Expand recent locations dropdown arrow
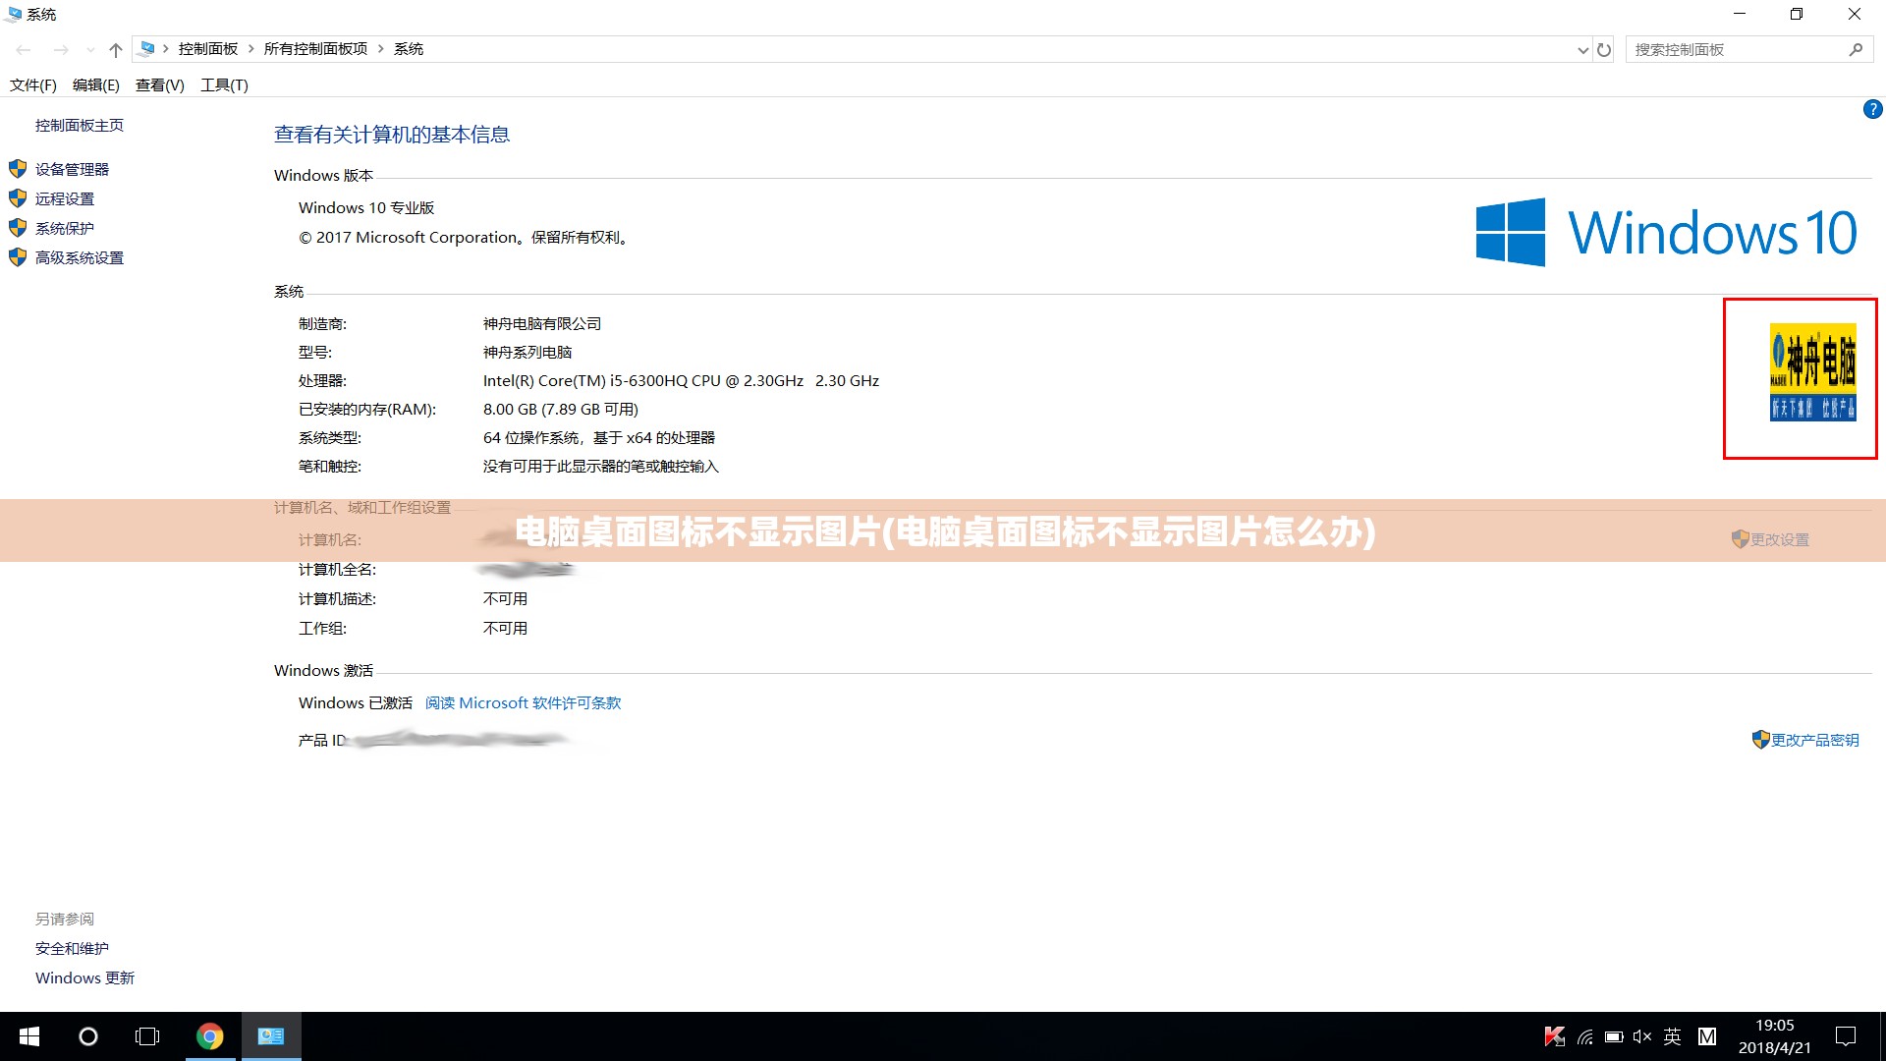The image size is (1886, 1061). [x=90, y=50]
